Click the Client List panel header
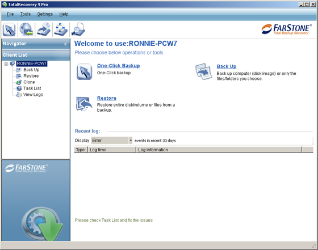 click(x=36, y=55)
